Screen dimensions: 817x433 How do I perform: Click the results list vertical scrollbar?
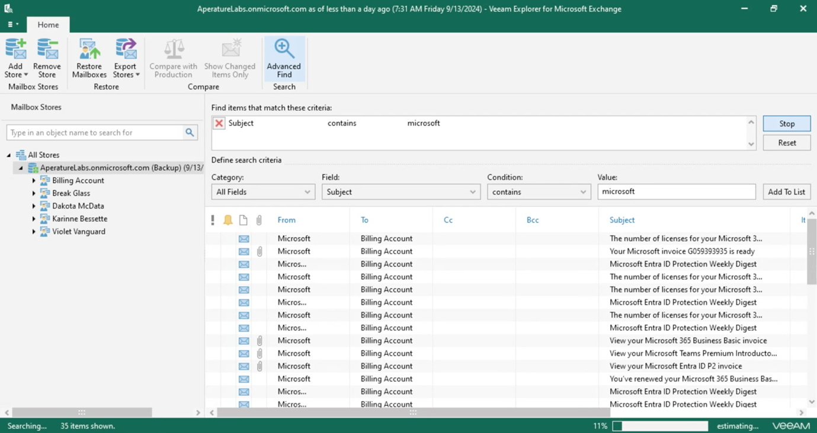click(812, 251)
